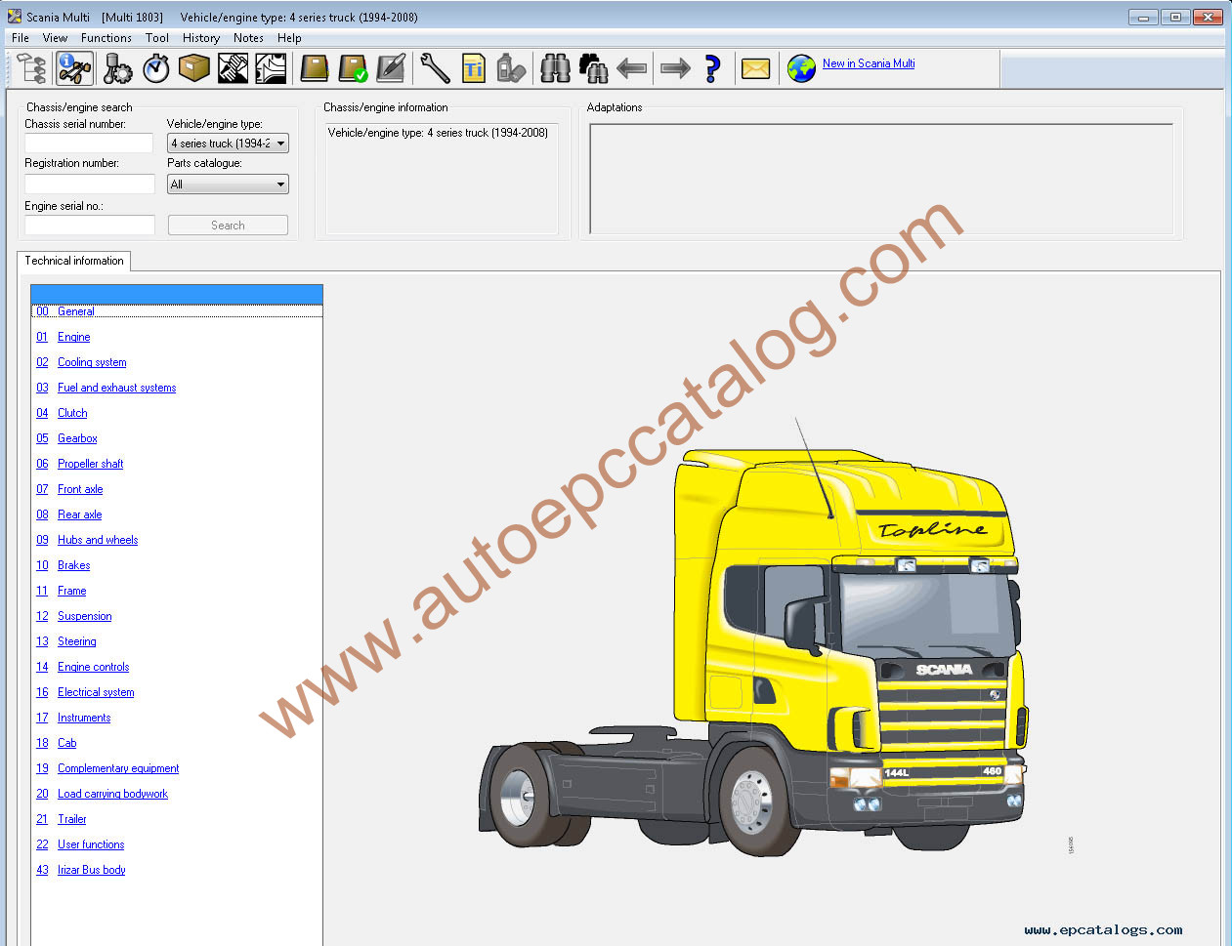The height and width of the screenshot is (946, 1232).
Task: Focus the Registration number field
Action: click(x=90, y=185)
